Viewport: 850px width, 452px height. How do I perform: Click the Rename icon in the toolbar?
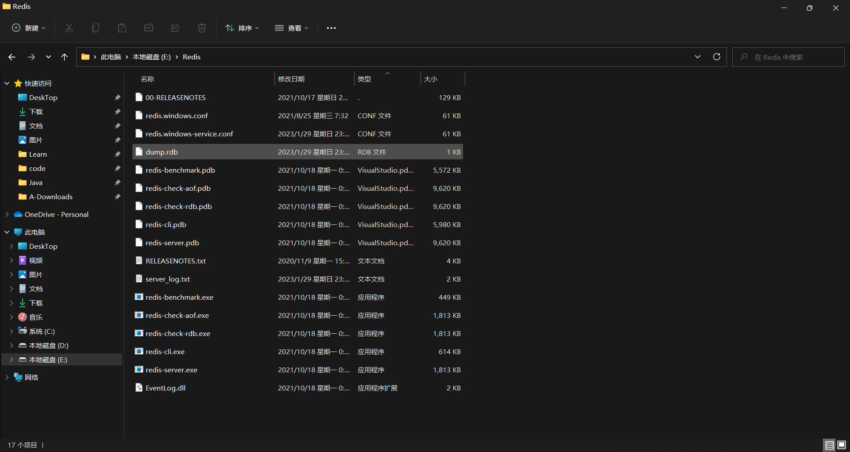point(149,28)
